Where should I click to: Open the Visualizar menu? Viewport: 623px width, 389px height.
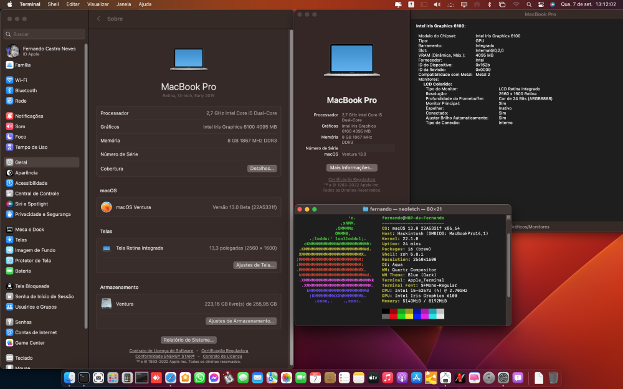point(98,4)
